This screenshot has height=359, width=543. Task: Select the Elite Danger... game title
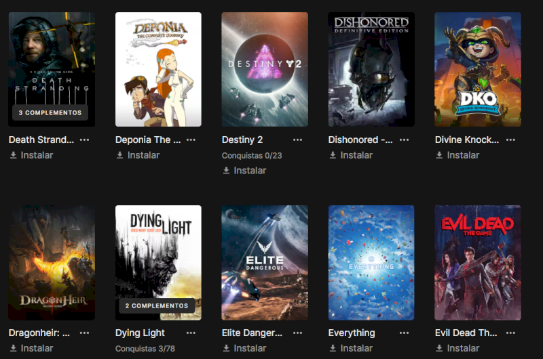(x=252, y=333)
